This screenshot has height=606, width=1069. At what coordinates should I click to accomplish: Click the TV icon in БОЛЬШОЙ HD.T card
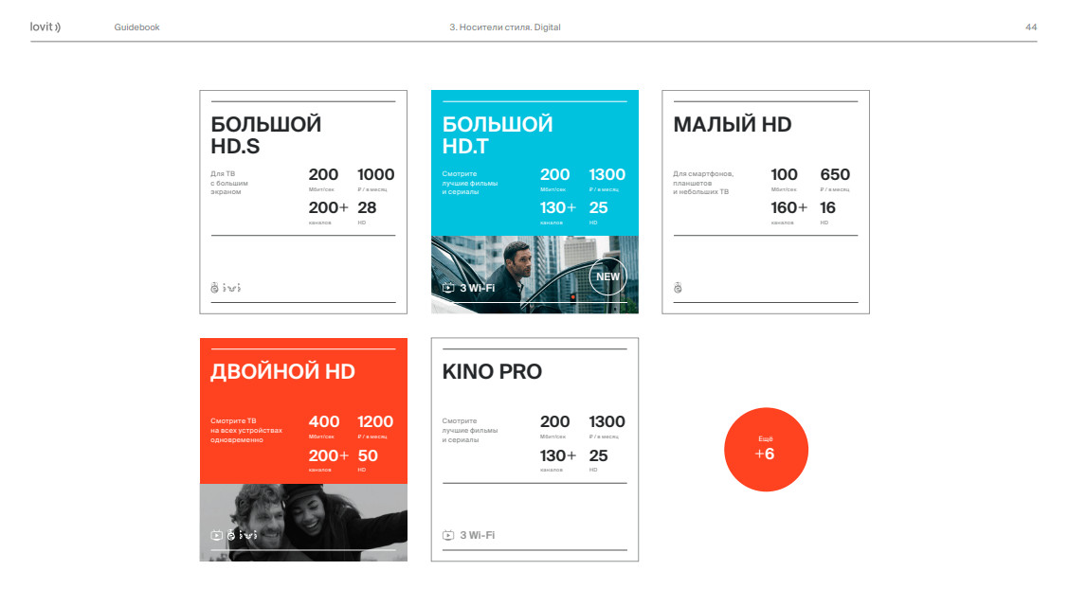point(448,288)
